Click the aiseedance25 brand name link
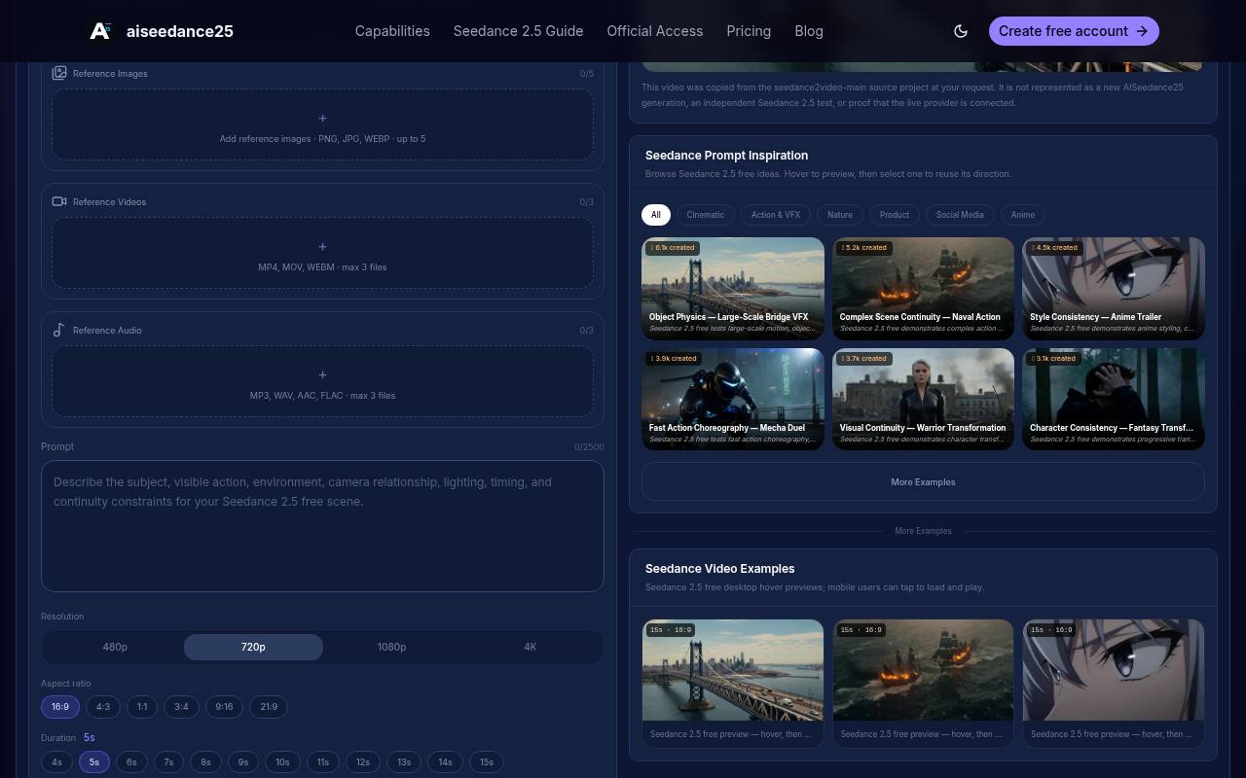 [x=180, y=31]
